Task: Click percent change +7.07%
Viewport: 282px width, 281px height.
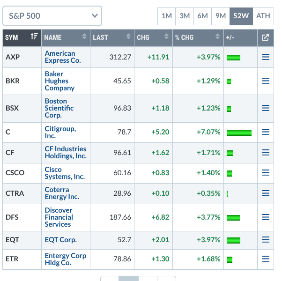Action: coord(208,132)
